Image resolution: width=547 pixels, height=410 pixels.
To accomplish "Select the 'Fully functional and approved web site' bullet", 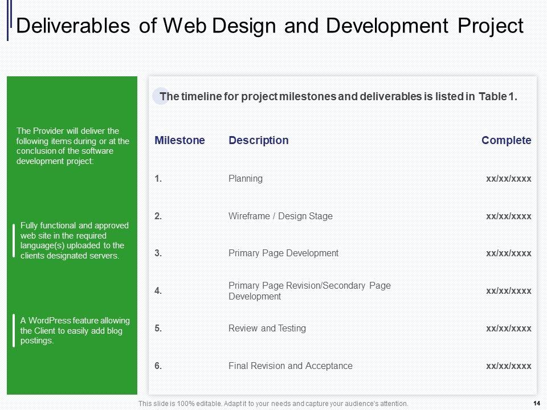I will click(74, 240).
